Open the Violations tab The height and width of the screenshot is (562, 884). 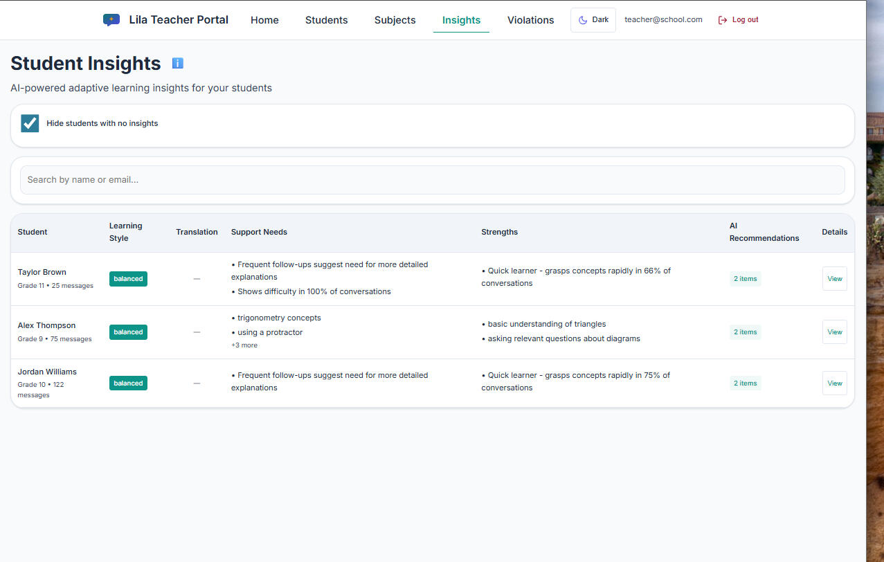click(530, 20)
